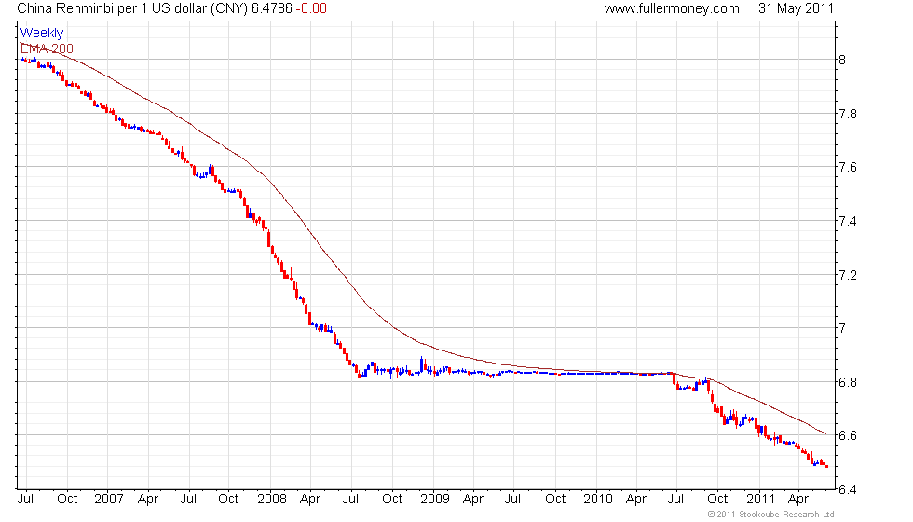This screenshot has height=522, width=913.
Task: Click the y-axis label 7.8
Action: 847,114
